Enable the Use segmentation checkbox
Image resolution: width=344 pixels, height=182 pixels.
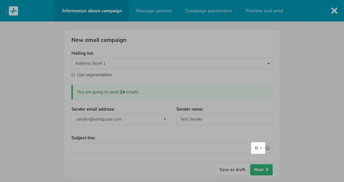pos(73,75)
